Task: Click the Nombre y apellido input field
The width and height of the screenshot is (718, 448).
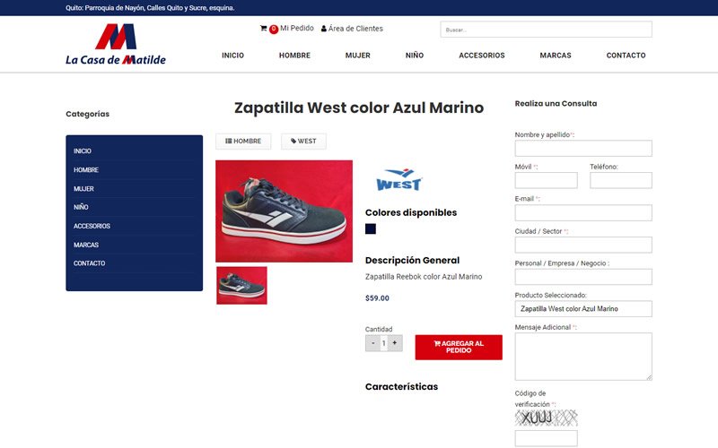Action: pyautogui.click(x=583, y=149)
